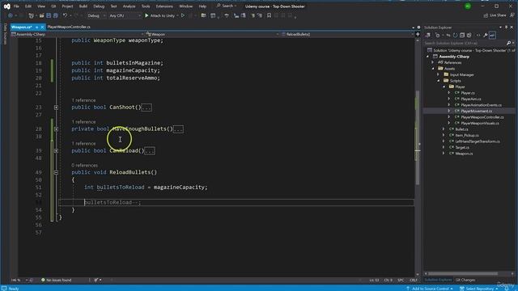The image size is (518, 291).
Task: Open the Build menu
Action: [x=83, y=6]
